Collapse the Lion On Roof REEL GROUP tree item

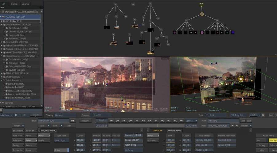pyautogui.click(x=2, y=25)
